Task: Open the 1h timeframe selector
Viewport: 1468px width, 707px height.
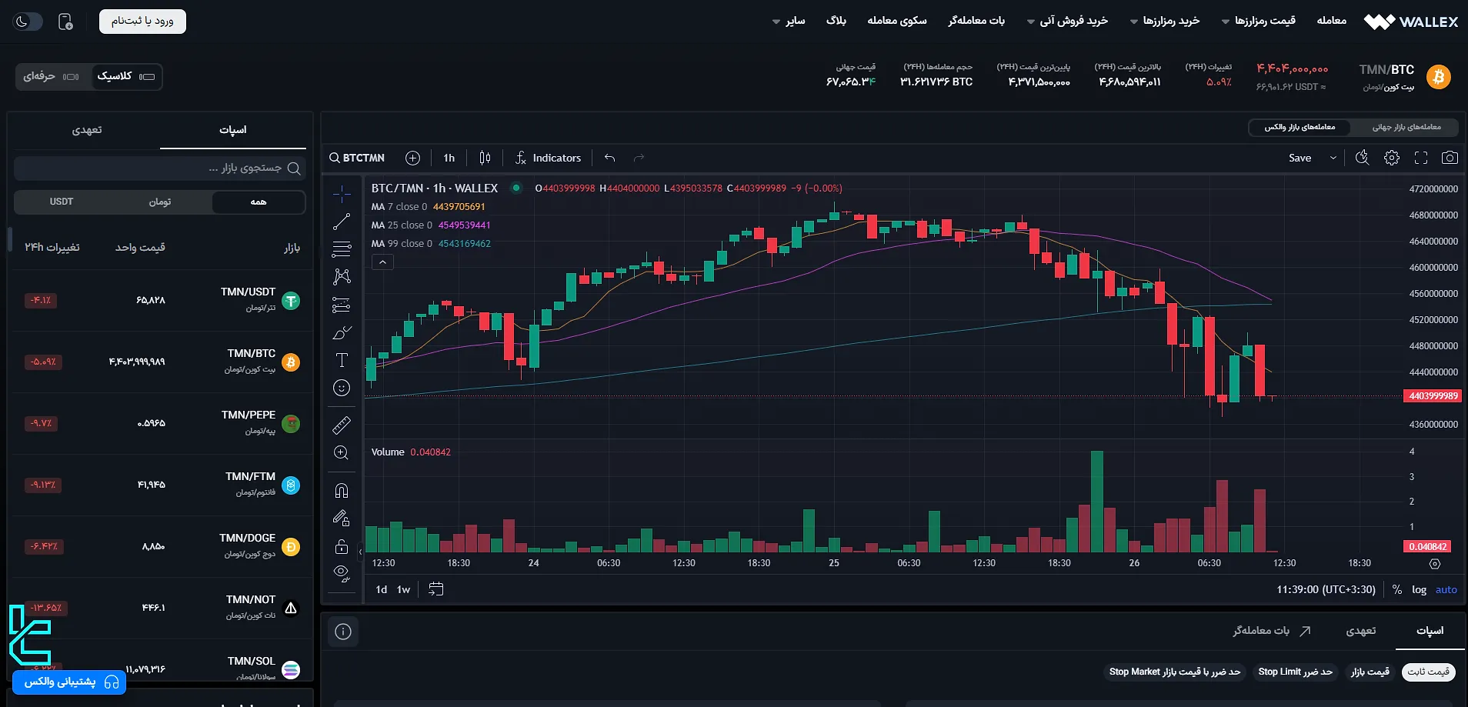Action: tap(449, 158)
